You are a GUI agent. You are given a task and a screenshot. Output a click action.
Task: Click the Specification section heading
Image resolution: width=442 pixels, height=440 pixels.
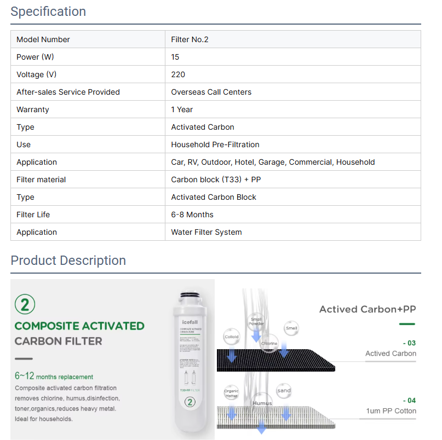48,11
